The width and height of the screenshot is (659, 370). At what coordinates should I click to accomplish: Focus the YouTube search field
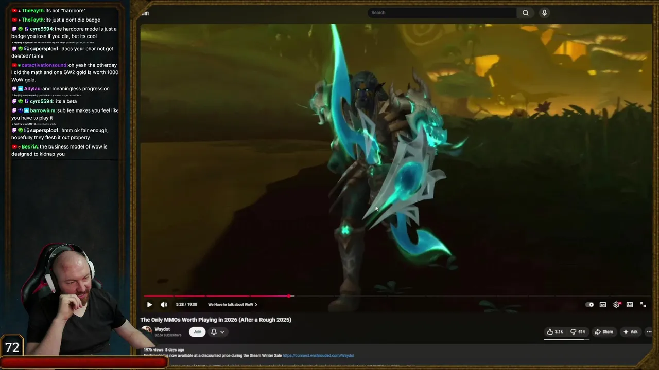(x=442, y=13)
